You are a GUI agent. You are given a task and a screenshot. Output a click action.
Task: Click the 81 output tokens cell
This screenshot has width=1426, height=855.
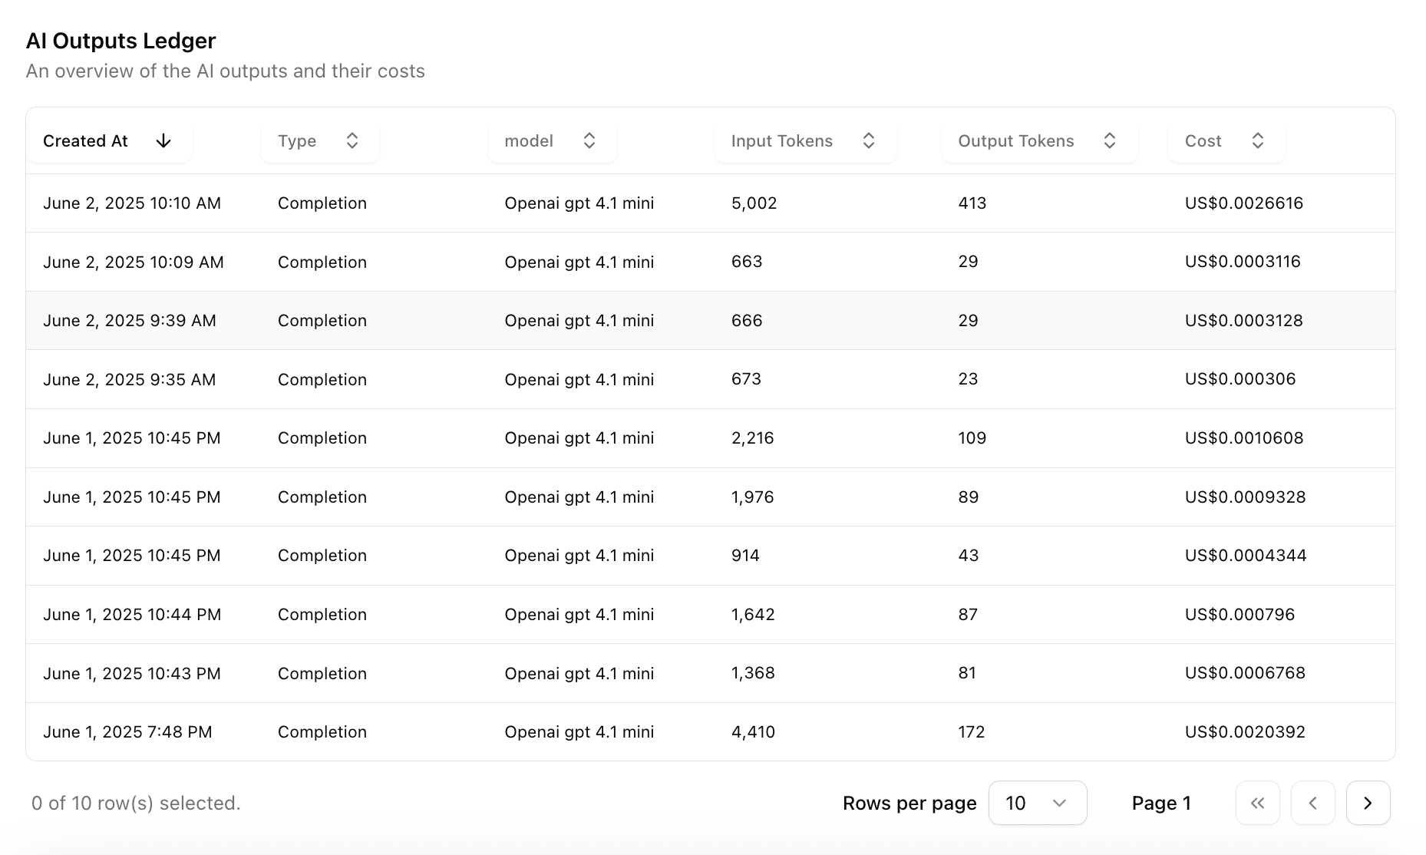pyautogui.click(x=967, y=673)
